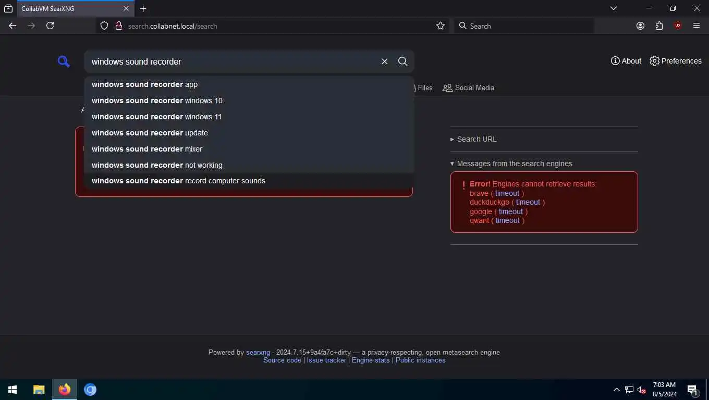
Task: Open the Firefox hamburger menu
Action: [x=696, y=26]
